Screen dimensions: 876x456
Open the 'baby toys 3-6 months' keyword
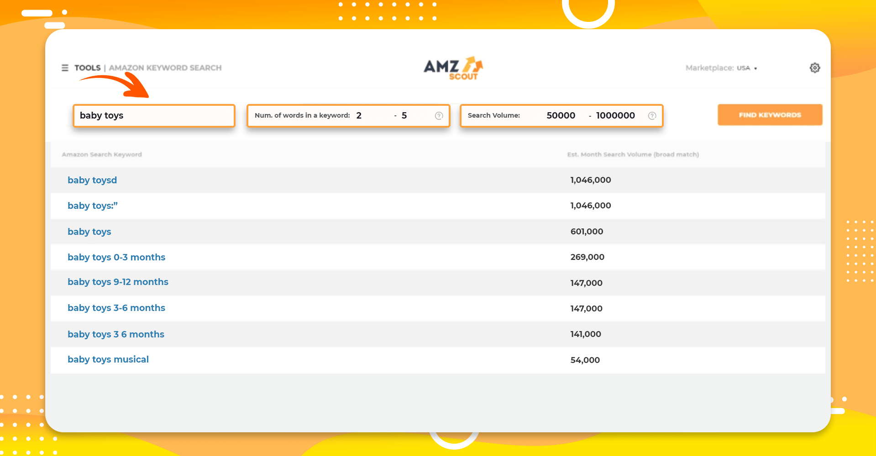(x=116, y=308)
